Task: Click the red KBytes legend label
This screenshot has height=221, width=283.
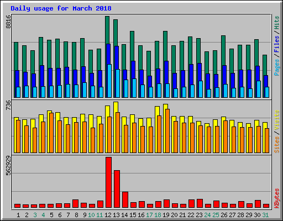Action: click(x=277, y=198)
